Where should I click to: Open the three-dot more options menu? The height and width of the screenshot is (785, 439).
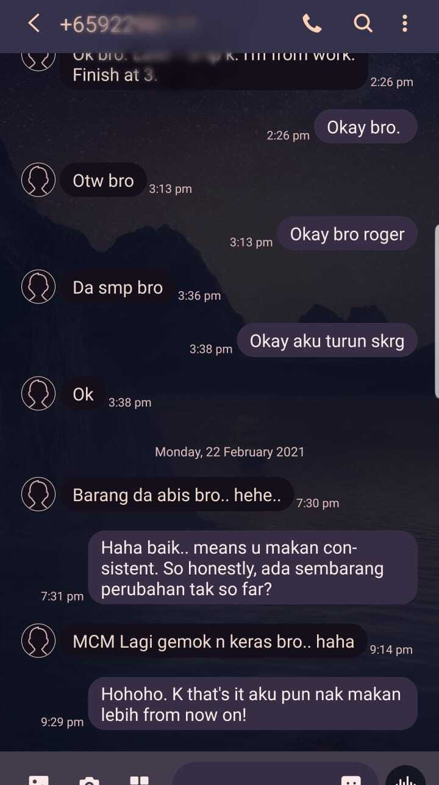click(404, 24)
